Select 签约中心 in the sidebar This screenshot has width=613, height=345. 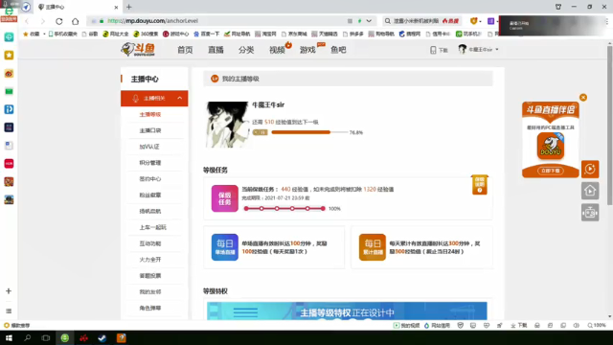[150, 179]
